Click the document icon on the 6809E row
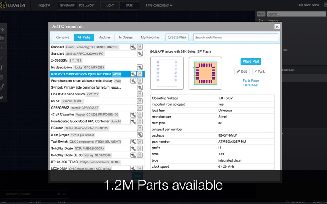The width and height of the screenshot is (327, 204). [140, 101]
